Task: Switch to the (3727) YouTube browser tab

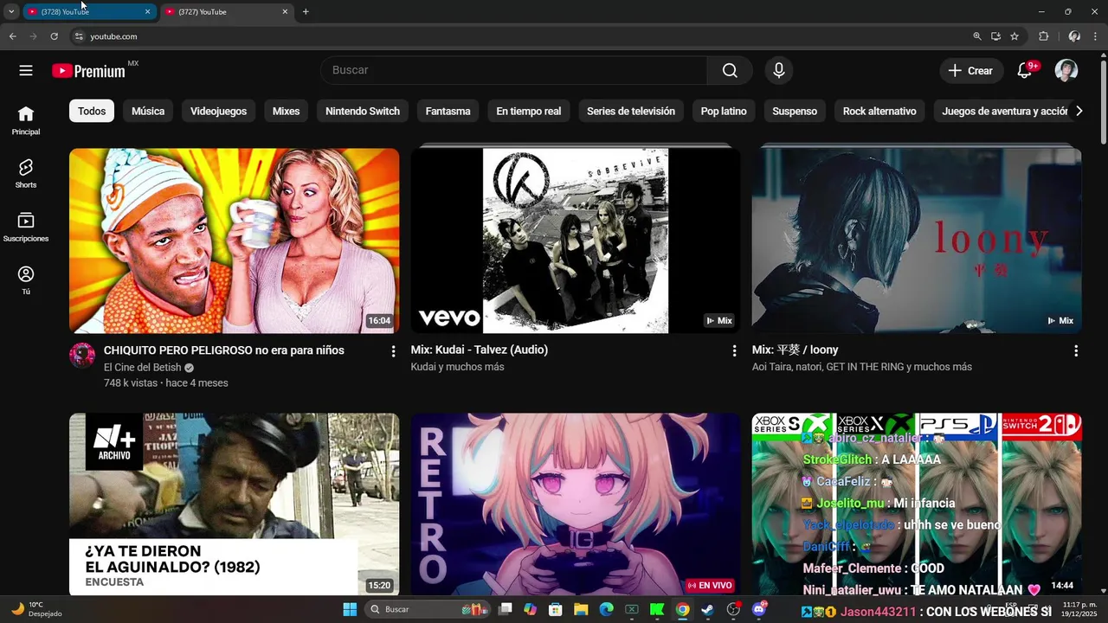Action: (225, 12)
